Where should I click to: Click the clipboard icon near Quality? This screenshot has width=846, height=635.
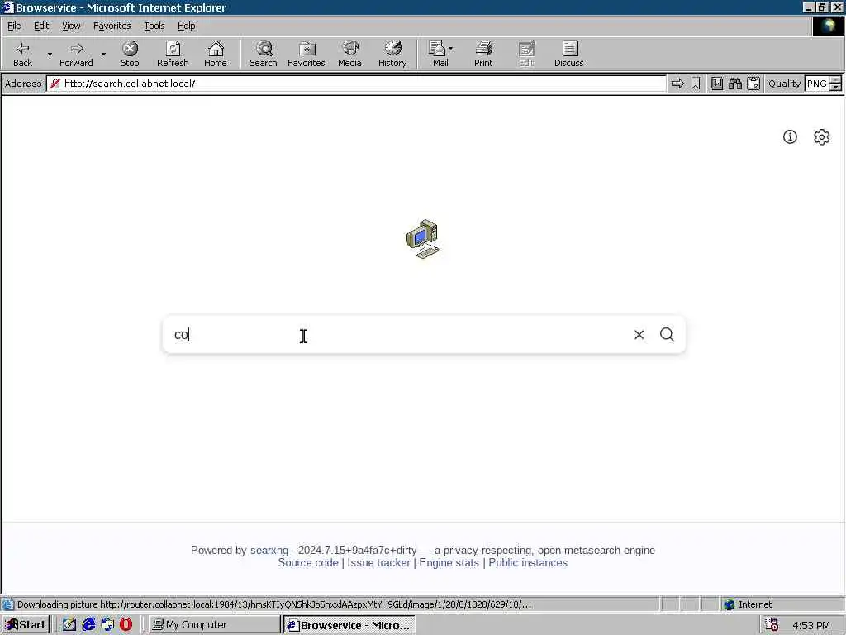point(753,84)
